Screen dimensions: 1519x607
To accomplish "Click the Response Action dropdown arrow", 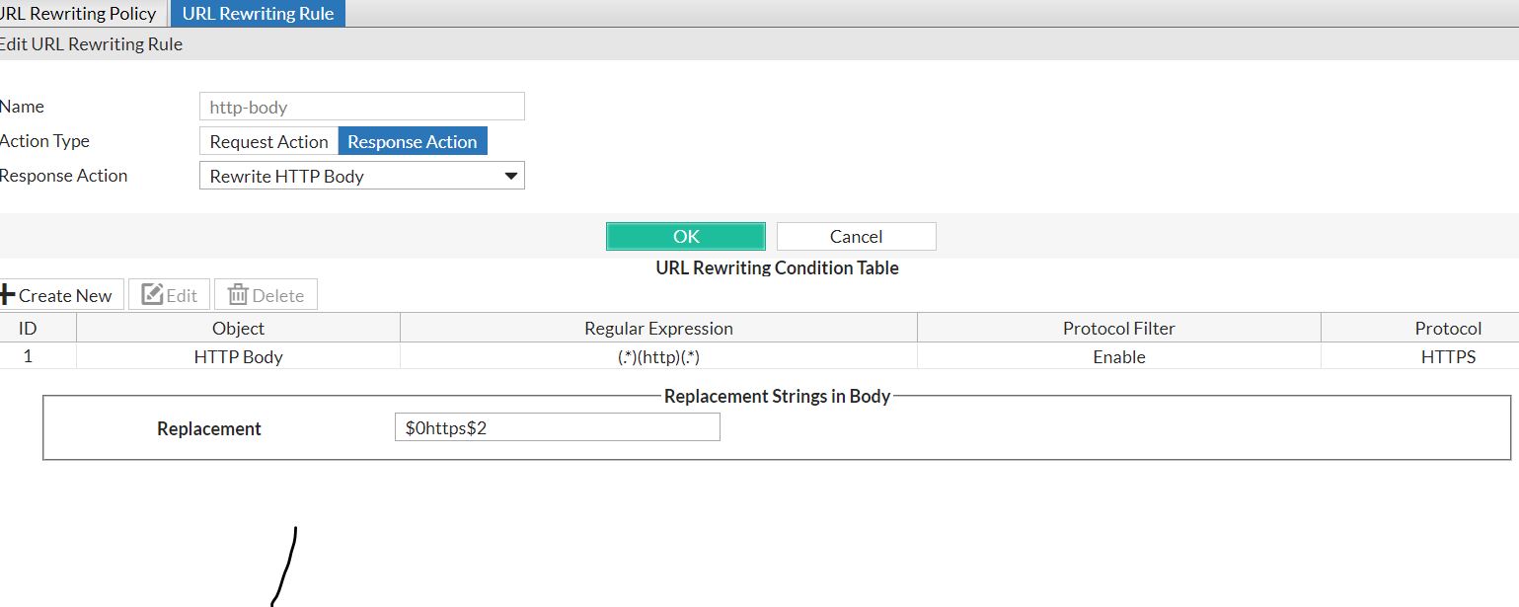I will (x=510, y=176).
